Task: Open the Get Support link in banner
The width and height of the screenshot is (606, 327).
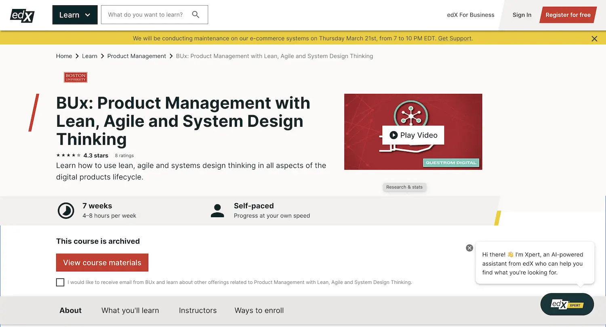Action: point(455,38)
